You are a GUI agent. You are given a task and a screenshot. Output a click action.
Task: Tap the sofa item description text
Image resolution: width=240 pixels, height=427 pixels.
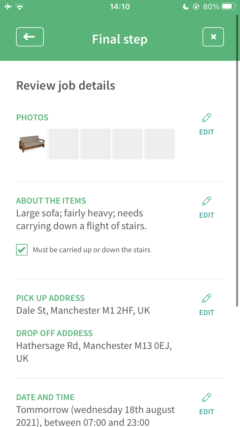(x=81, y=220)
